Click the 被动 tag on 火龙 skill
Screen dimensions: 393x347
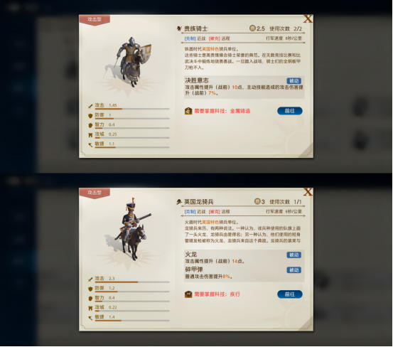pyautogui.click(x=294, y=255)
